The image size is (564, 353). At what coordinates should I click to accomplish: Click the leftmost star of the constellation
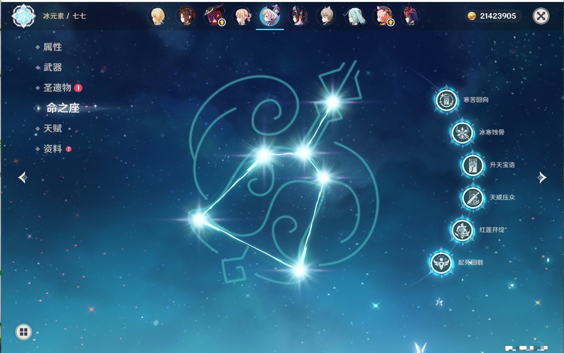(198, 219)
